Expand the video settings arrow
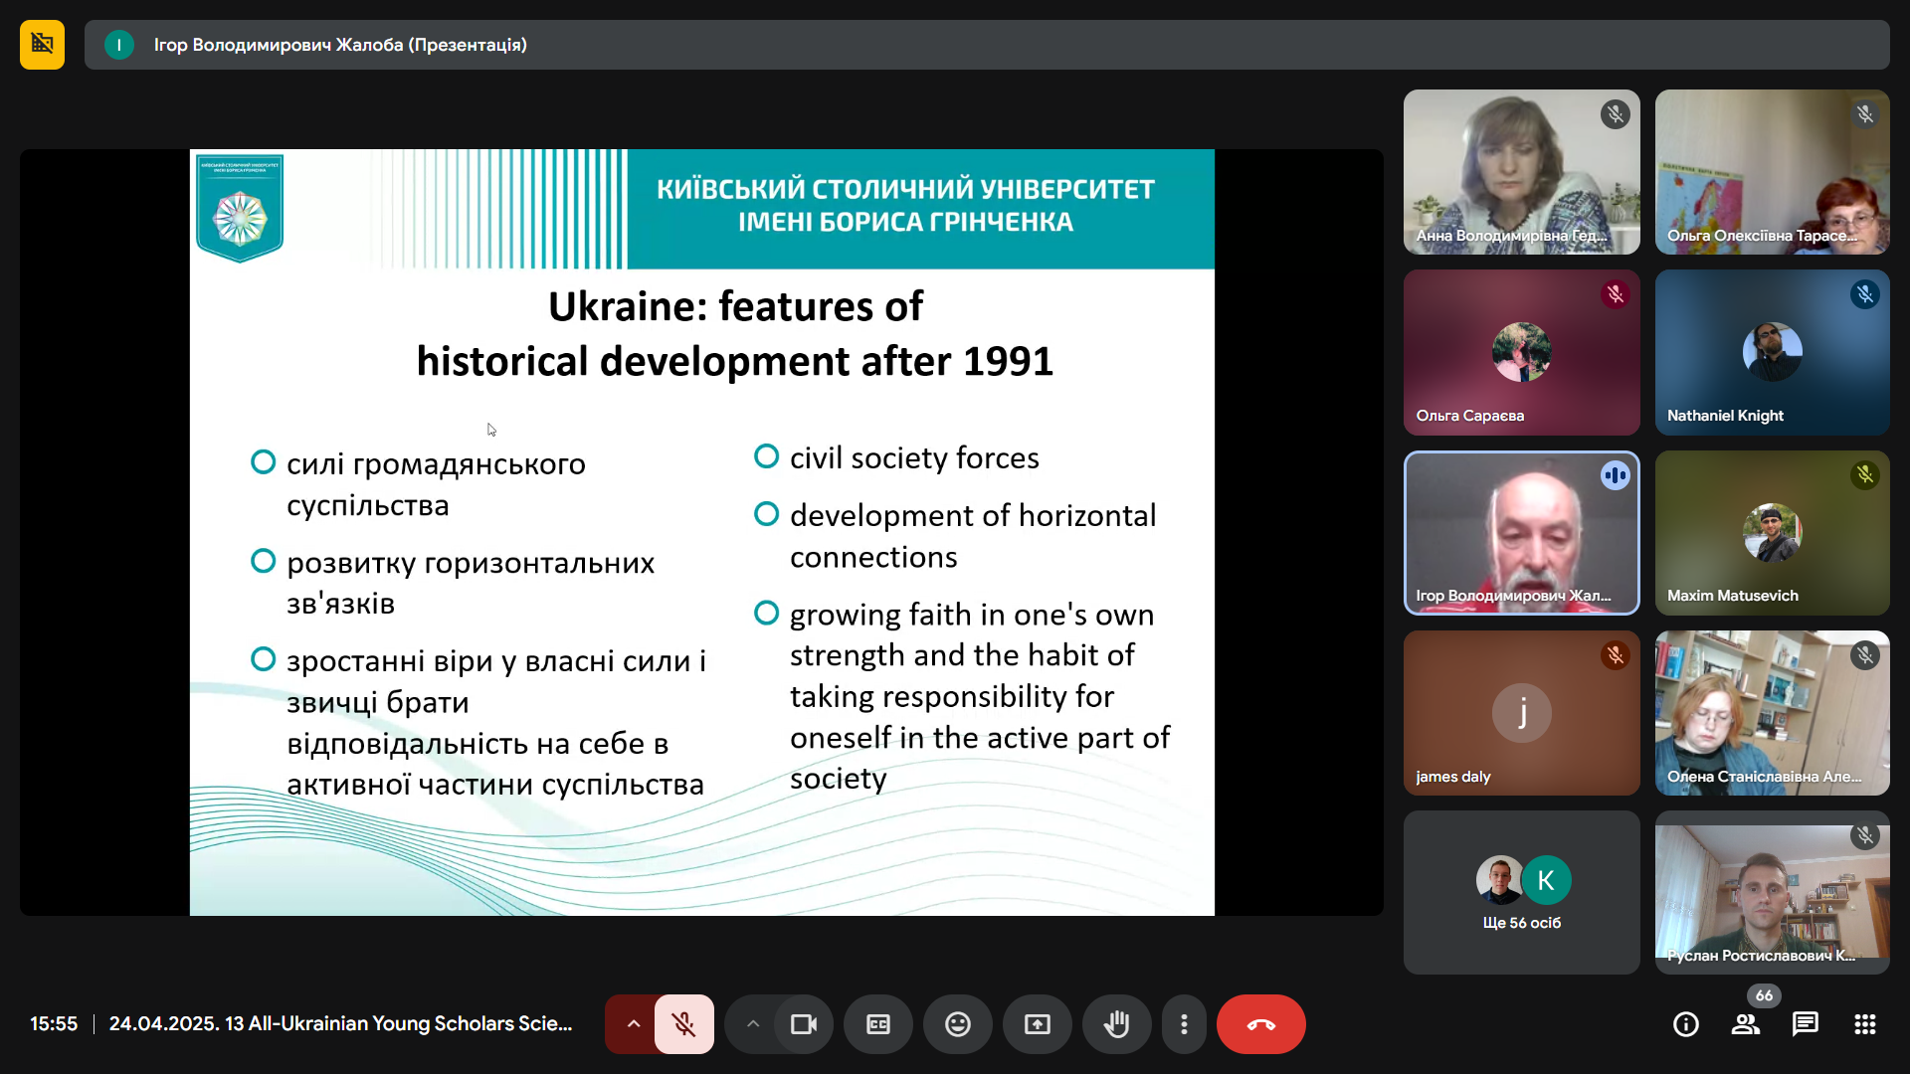The height and width of the screenshot is (1074, 1910). coord(753,1024)
